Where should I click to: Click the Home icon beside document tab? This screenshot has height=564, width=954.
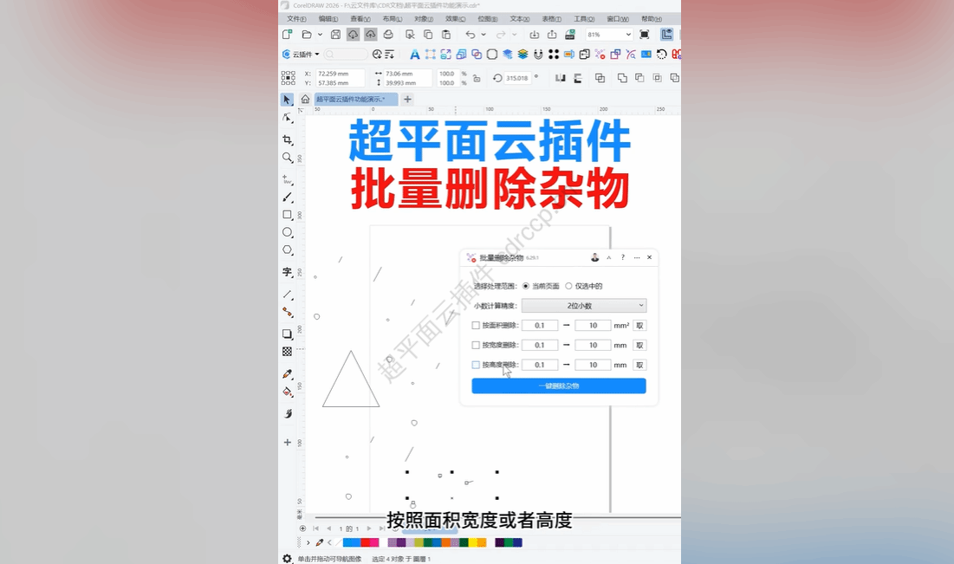click(x=305, y=99)
